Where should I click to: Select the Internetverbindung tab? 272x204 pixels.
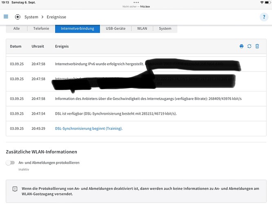click(78, 29)
